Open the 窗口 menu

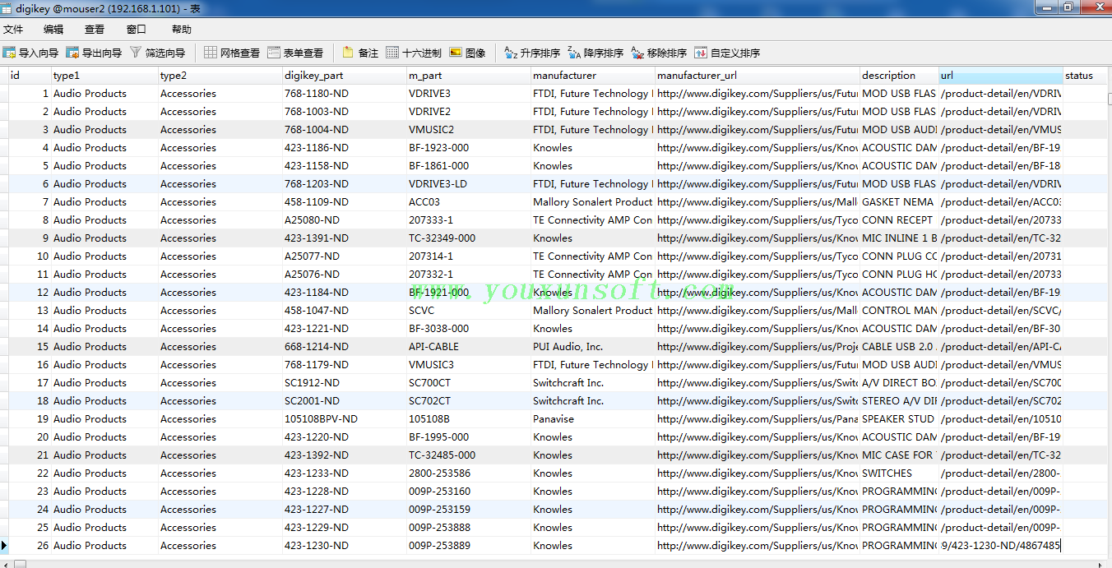[136, 29]
